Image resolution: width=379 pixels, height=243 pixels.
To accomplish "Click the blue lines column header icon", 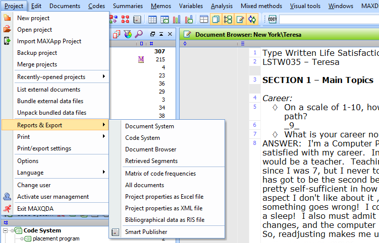I will click(243, 44).
